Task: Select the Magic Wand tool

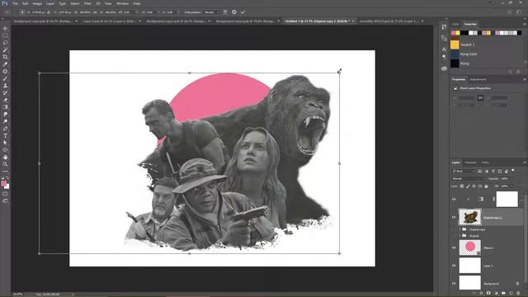Action: point(5,49)
